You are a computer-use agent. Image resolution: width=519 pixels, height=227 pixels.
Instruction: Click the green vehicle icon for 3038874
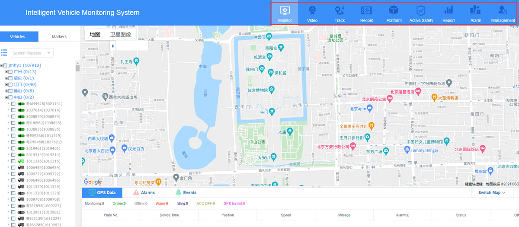tap(22, 116)
